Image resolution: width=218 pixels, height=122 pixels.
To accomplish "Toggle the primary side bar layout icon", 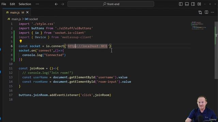I will pos(181,4).
